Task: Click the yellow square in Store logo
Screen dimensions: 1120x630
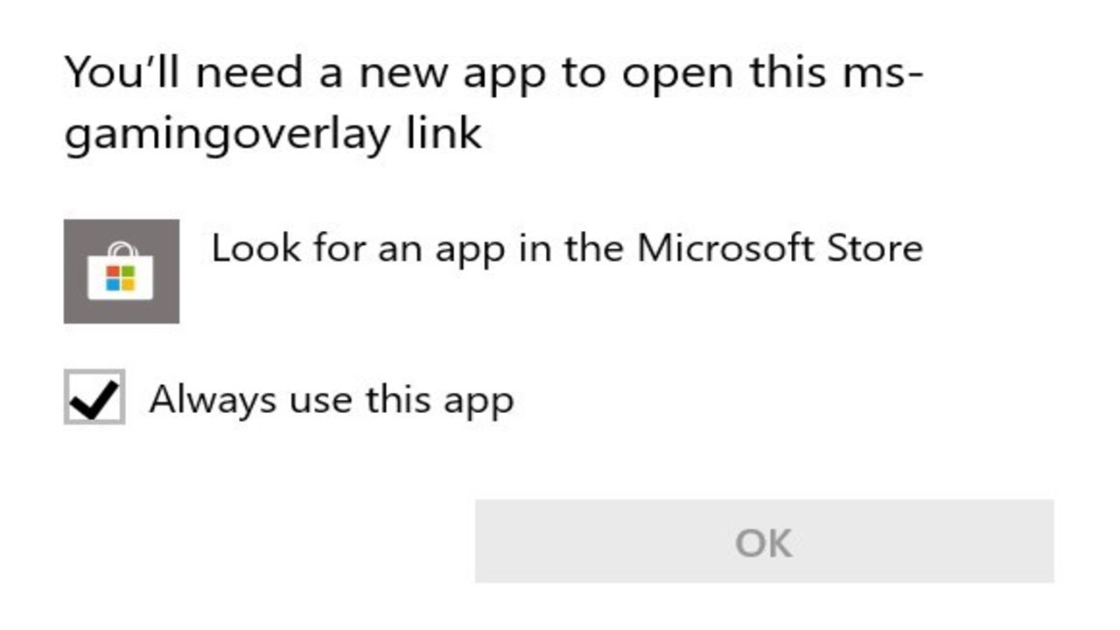Action: (129, 286)
